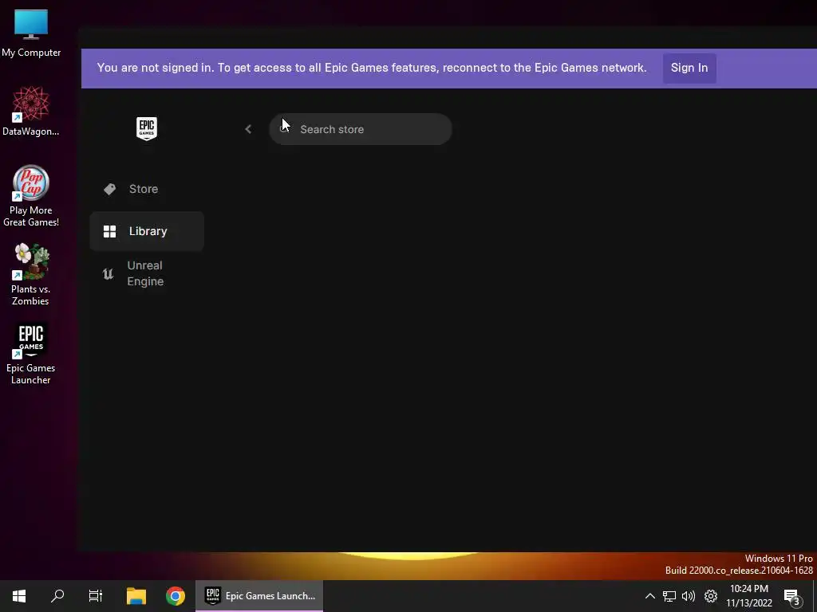Open the notification center icon
817x612 pixels.
pos(792,596)
